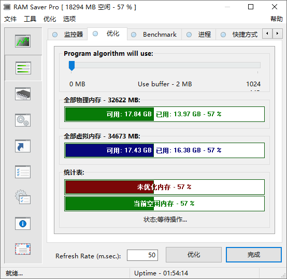Switch to the 优化 tab
Viewport: 287px width, 279px height.
(x=107, y=34)
